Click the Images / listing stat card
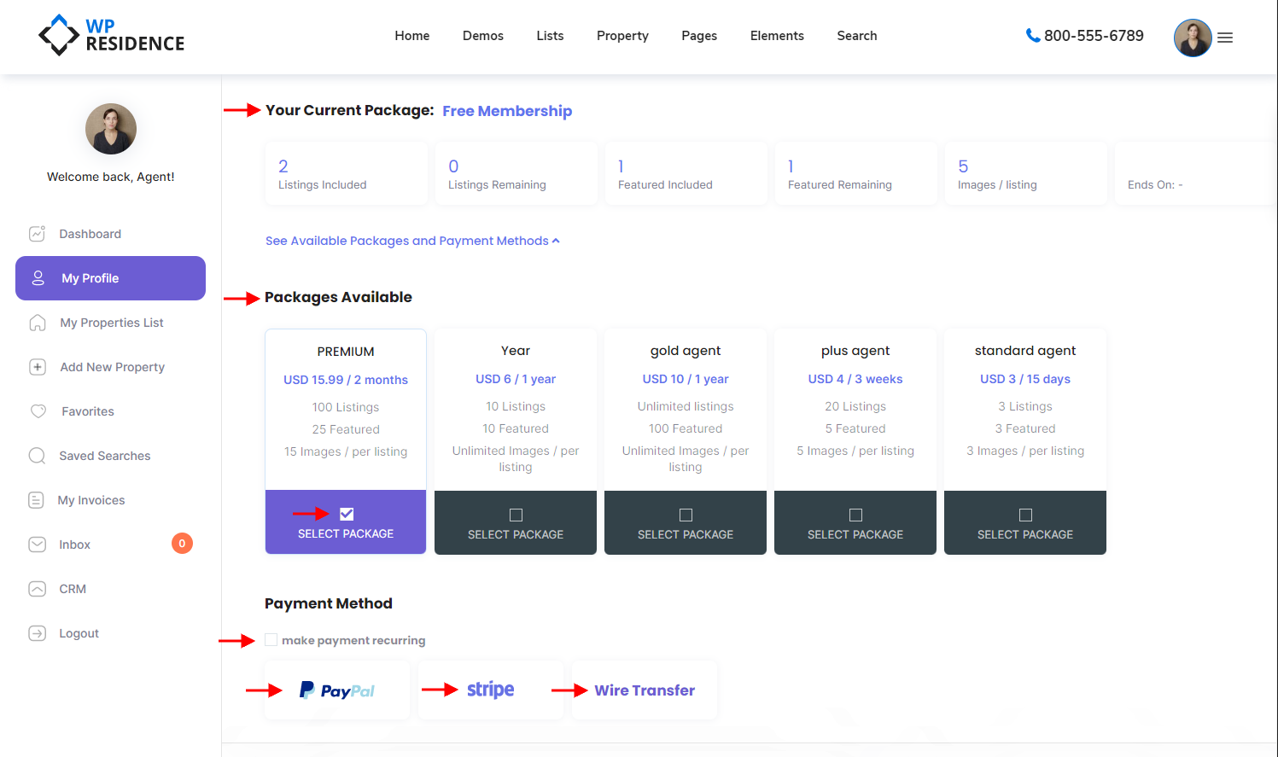Image resolution: width=1278 pixels, height=757 pixels. [1025, 173]
